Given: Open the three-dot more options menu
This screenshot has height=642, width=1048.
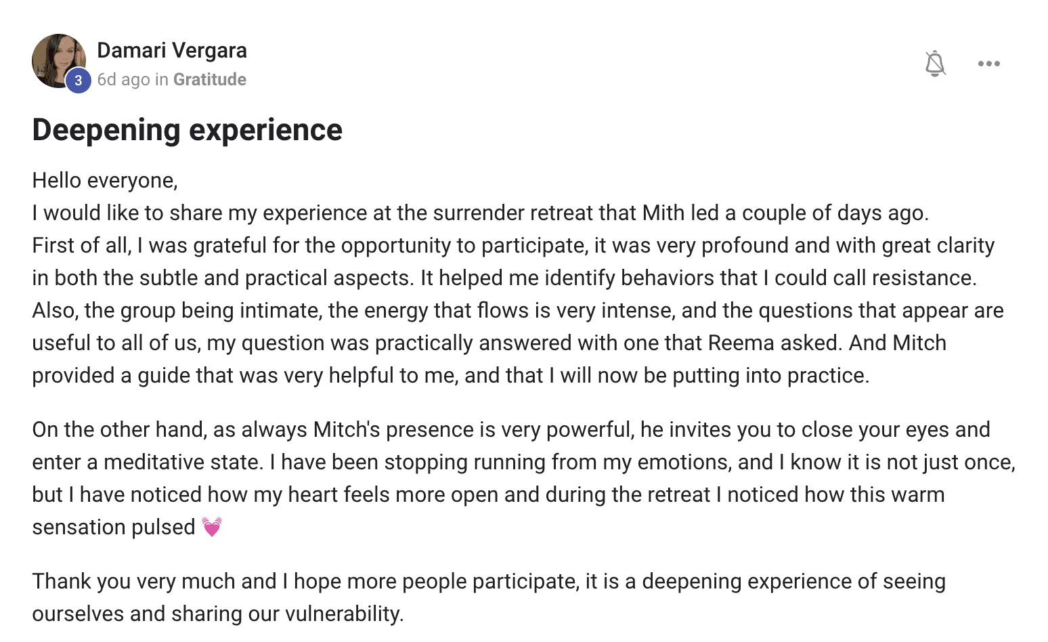Looking at the screenshot, I should (988, 64).
